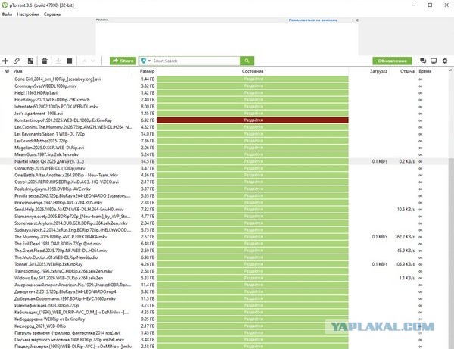Open the Справка menu
This screenshot has height=349, width=454.
[x=52, y=14]
